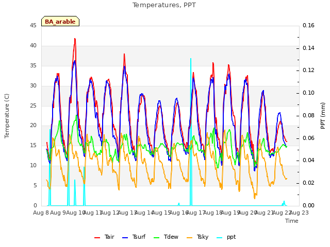Click the chart title Temperatures, PPT
330x247 pixels.
[x=164, y=5]
